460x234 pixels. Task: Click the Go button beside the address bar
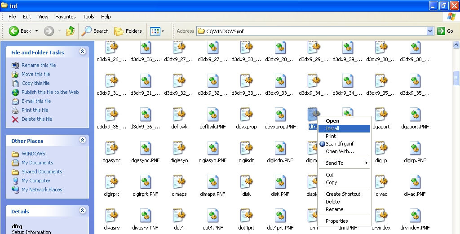click(445, 31)
